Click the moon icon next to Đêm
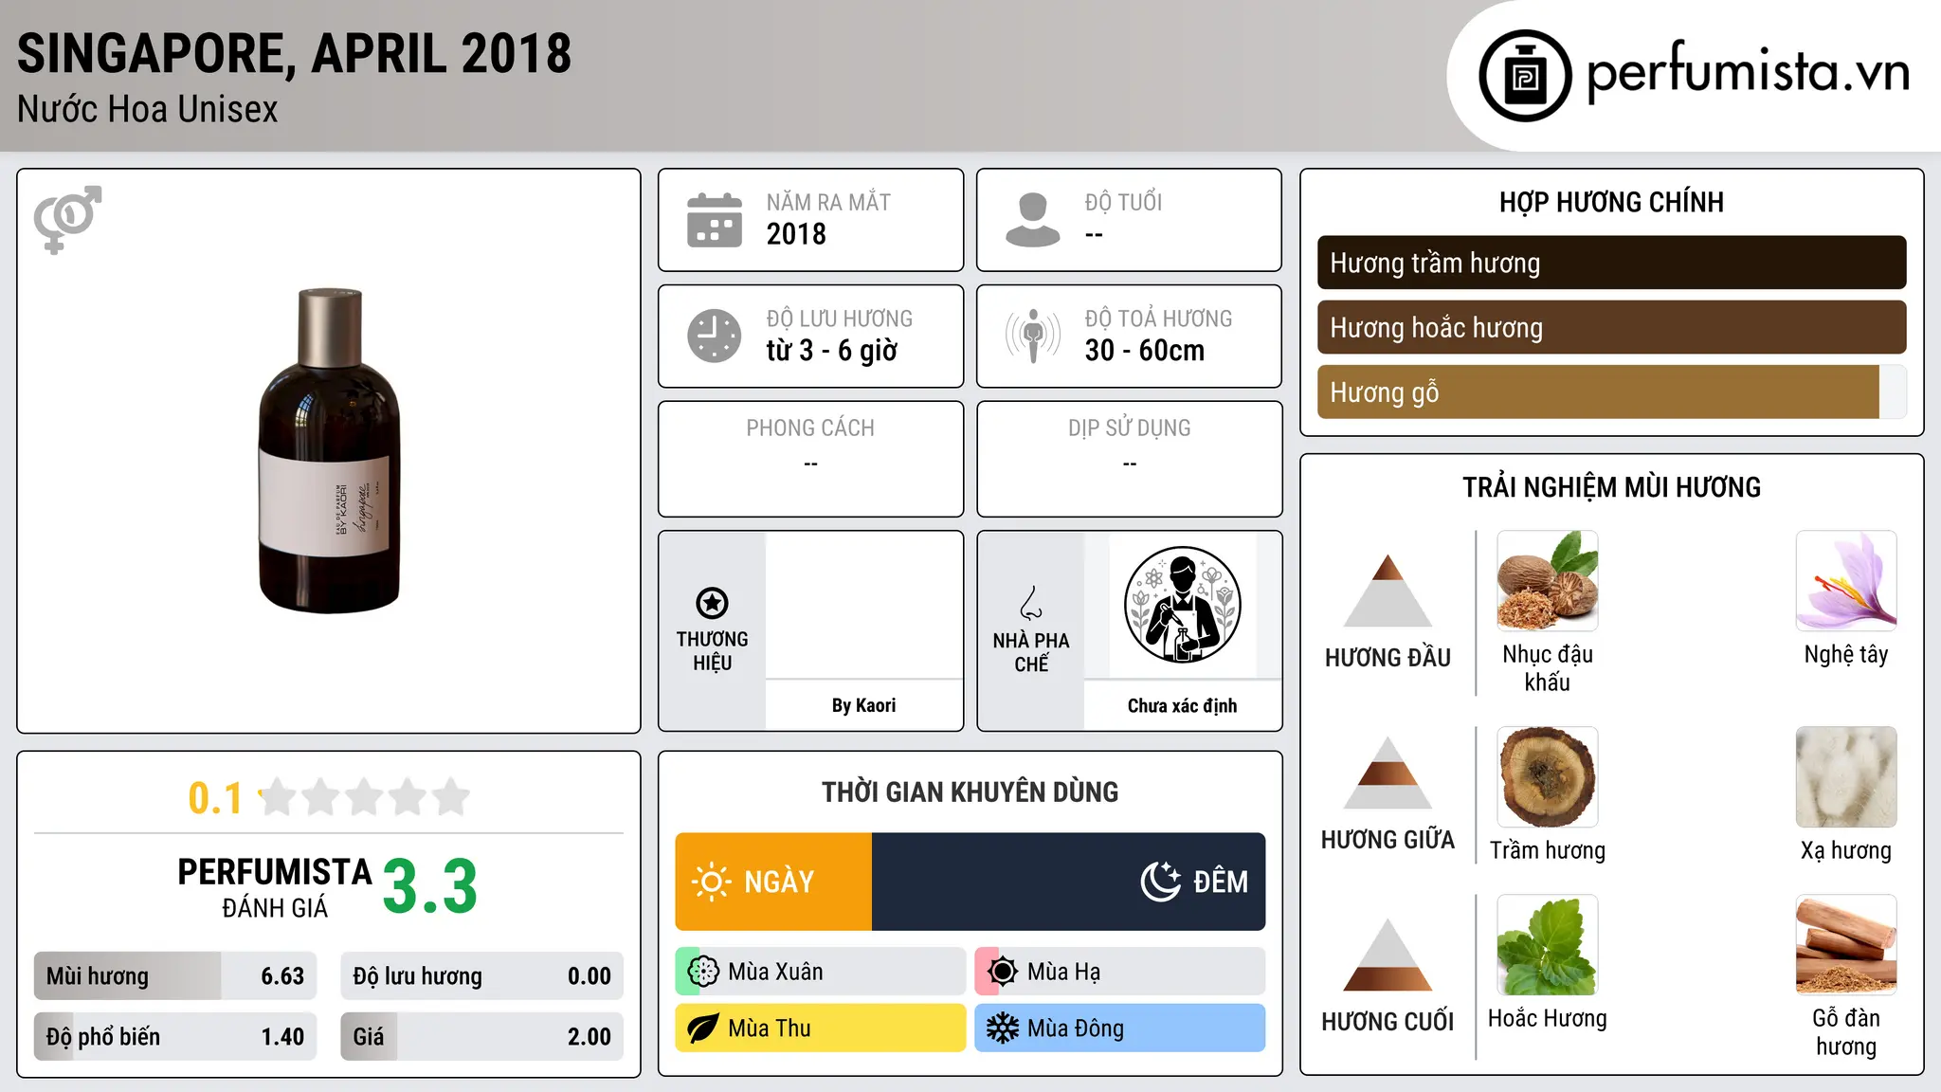 point(1161,882)
